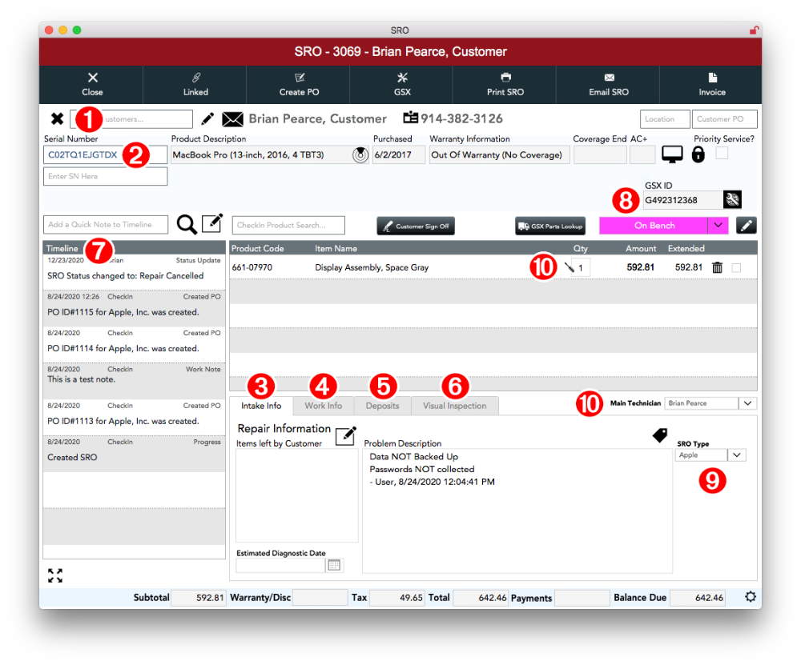Open the Estimated Diagnostic Date calendar picker
This screenshot has height=665, width=801.
tap(334, 565)
